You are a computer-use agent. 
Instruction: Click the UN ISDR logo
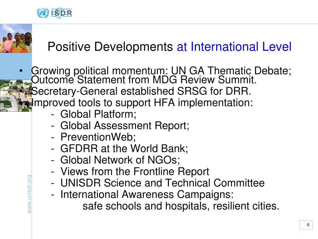(54, 13)
